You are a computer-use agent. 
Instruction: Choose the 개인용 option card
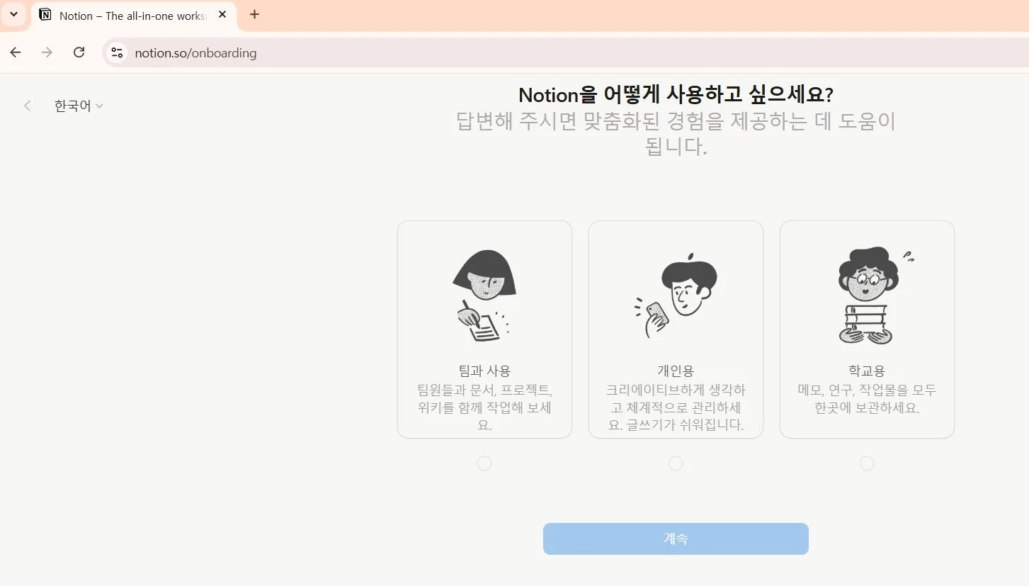click(x=676, y=328)
